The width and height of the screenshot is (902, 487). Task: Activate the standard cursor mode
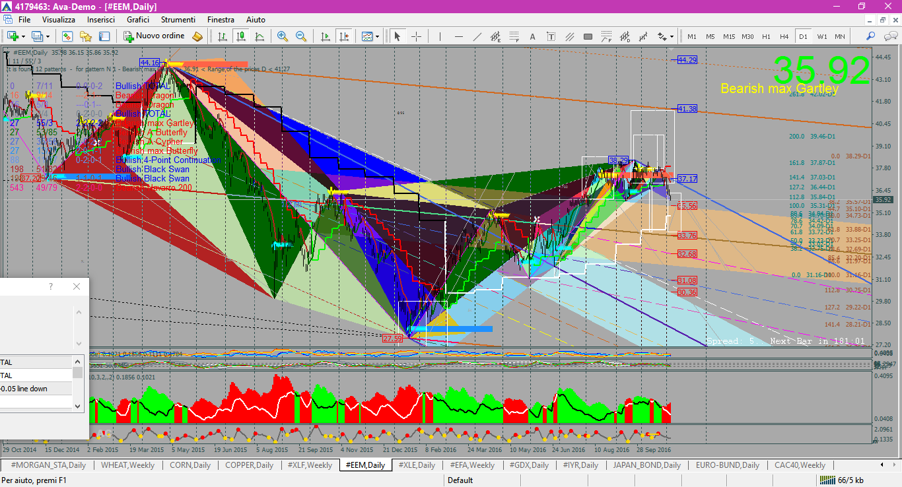398,36
